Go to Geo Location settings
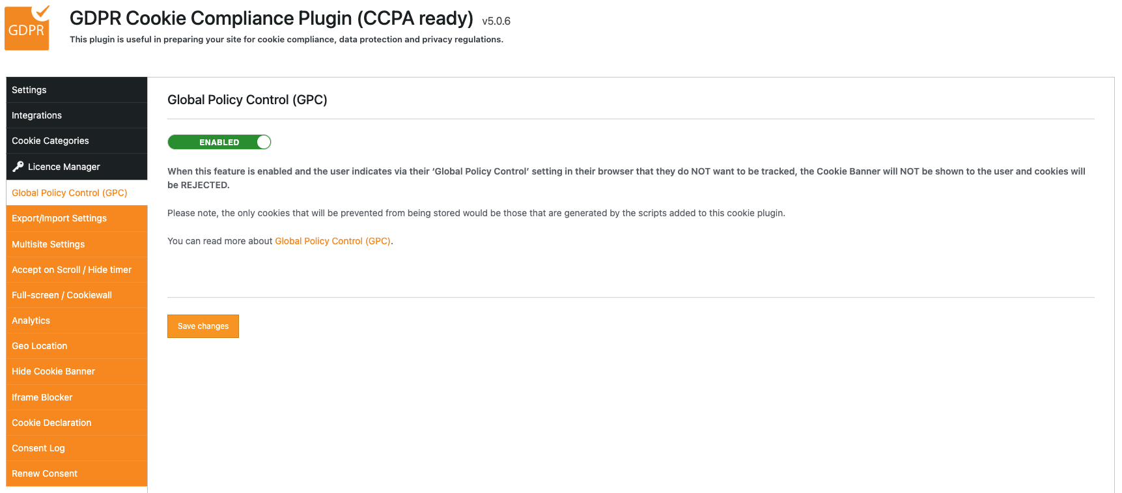This screenshot has height=493, width=1122. 40,346
